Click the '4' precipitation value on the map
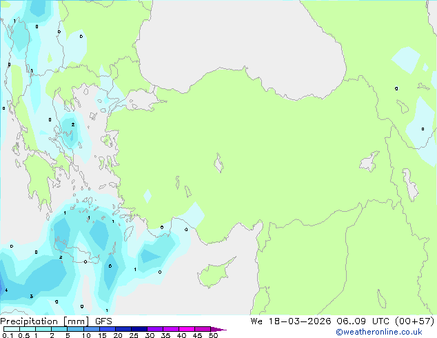The image size is (437, 338). click(x=6, y=290)
